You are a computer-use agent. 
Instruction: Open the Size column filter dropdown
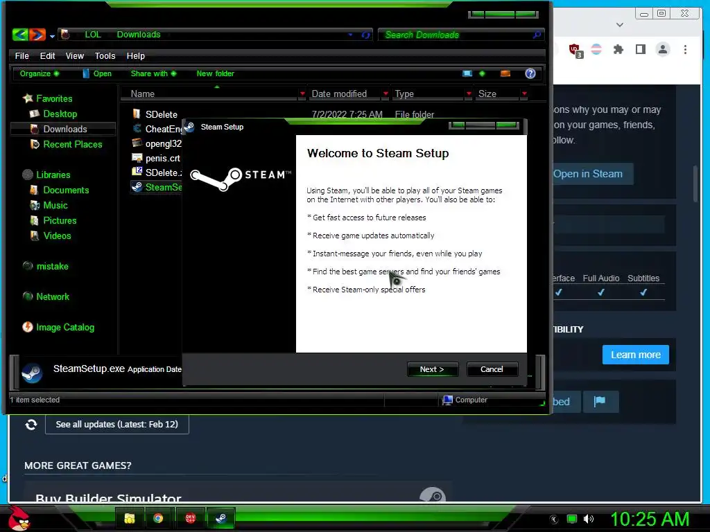coord(524,94)
